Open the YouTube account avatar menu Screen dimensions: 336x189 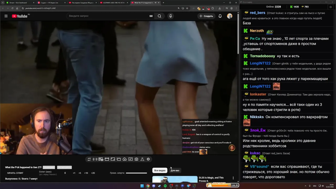pyautogui.click(x=230, y=16)
